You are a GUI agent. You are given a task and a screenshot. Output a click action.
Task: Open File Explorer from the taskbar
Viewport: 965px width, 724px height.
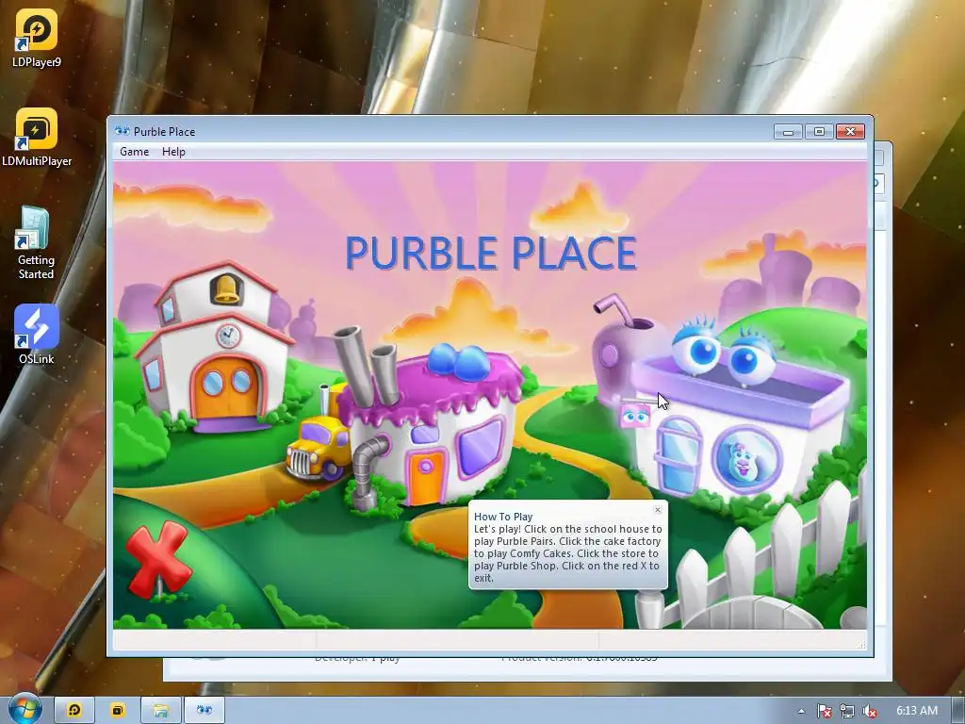click(161, 711)
